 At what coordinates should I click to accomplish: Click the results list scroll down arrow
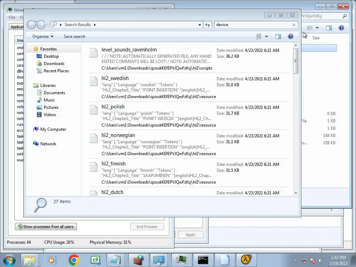click(296, 193)
